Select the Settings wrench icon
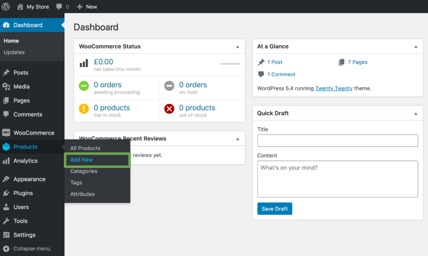Image resolution: width=428 pixels, height=256 pixels. (8, 235)
